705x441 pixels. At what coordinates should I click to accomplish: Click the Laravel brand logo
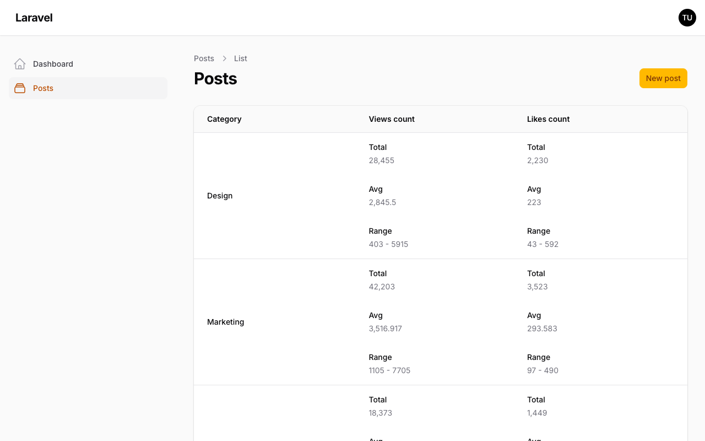tap(34, 18)
